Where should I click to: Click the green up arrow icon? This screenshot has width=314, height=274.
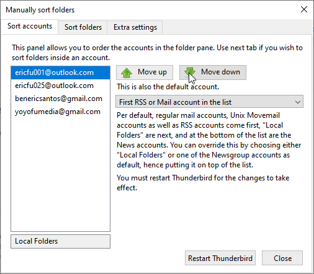tap(127, 73)
